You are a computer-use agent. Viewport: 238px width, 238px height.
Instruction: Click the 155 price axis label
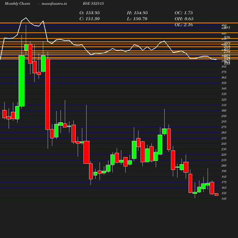pos(224,193)
